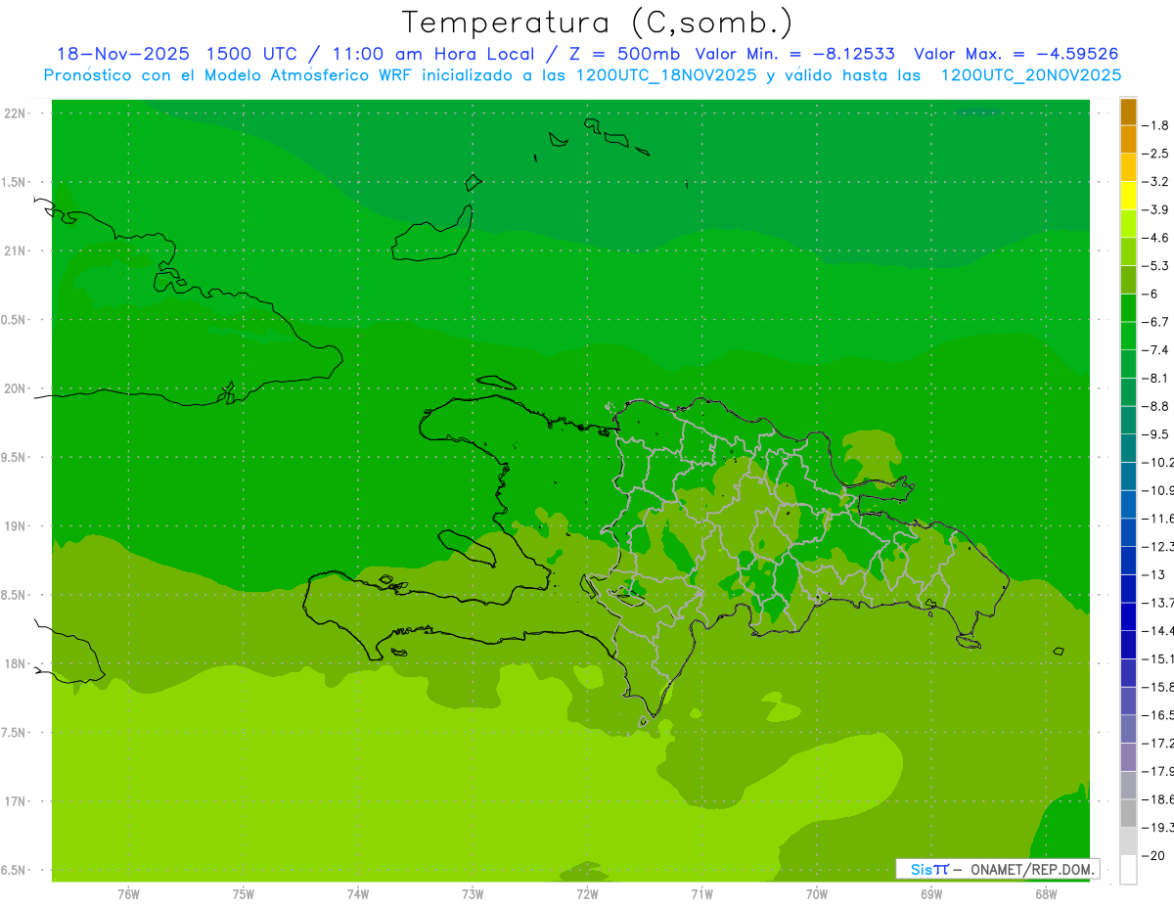Click the "76W" longitude axis label
This screenshot has height=907, width=1174.
[x=128, y=894]
